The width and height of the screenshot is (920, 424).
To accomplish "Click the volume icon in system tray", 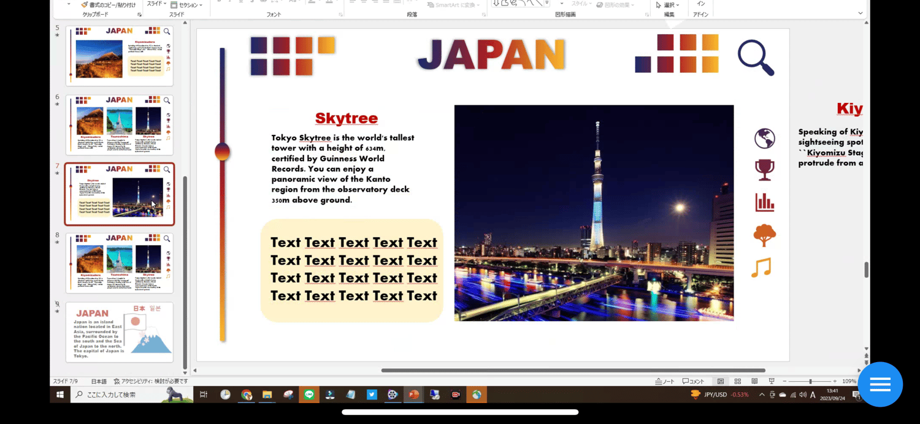I will click(803, 395).
